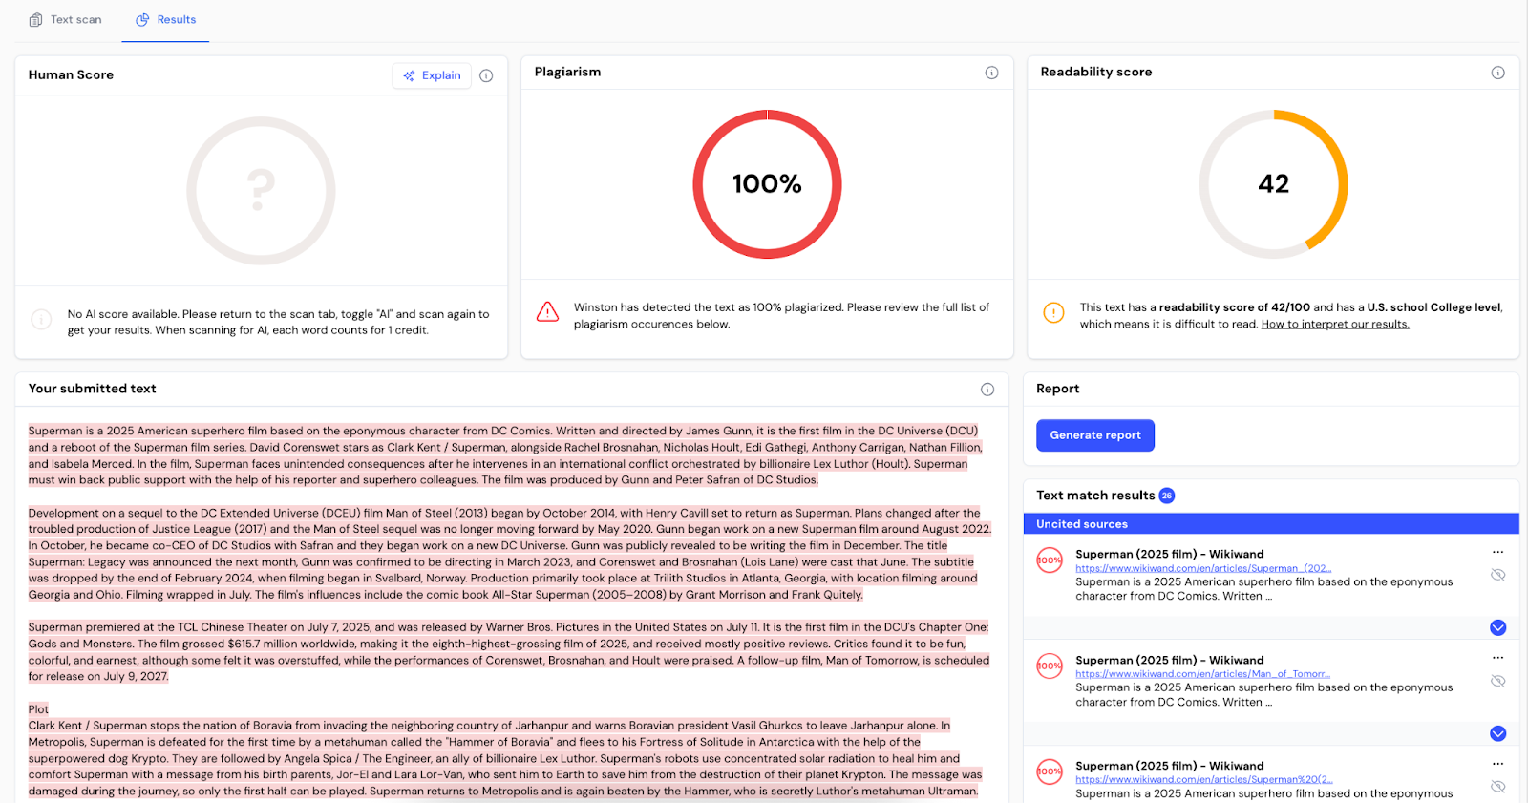The height and width of the screenshot is (803, 1528).
Task: Open three-dot menu for second Wikiwand result
Action: tap(1497, 659)
